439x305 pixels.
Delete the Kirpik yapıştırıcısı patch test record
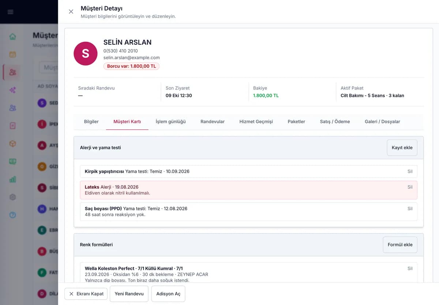click(x=410, y=172)
